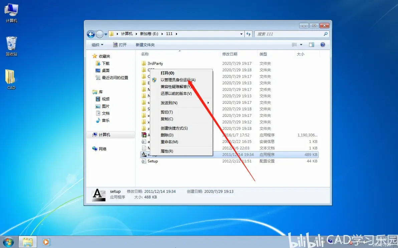Choose 重命名(M) in context menu

pos(182,142)
